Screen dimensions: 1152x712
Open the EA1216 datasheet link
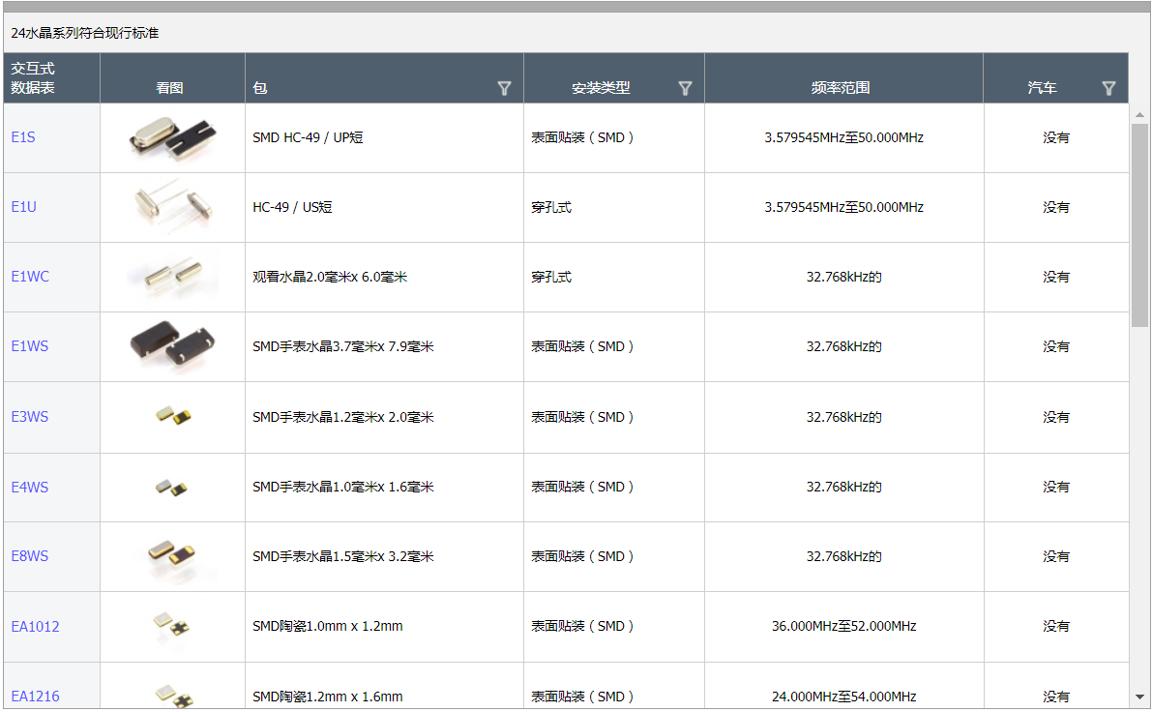pyautogui.click(x=36, y=697)
